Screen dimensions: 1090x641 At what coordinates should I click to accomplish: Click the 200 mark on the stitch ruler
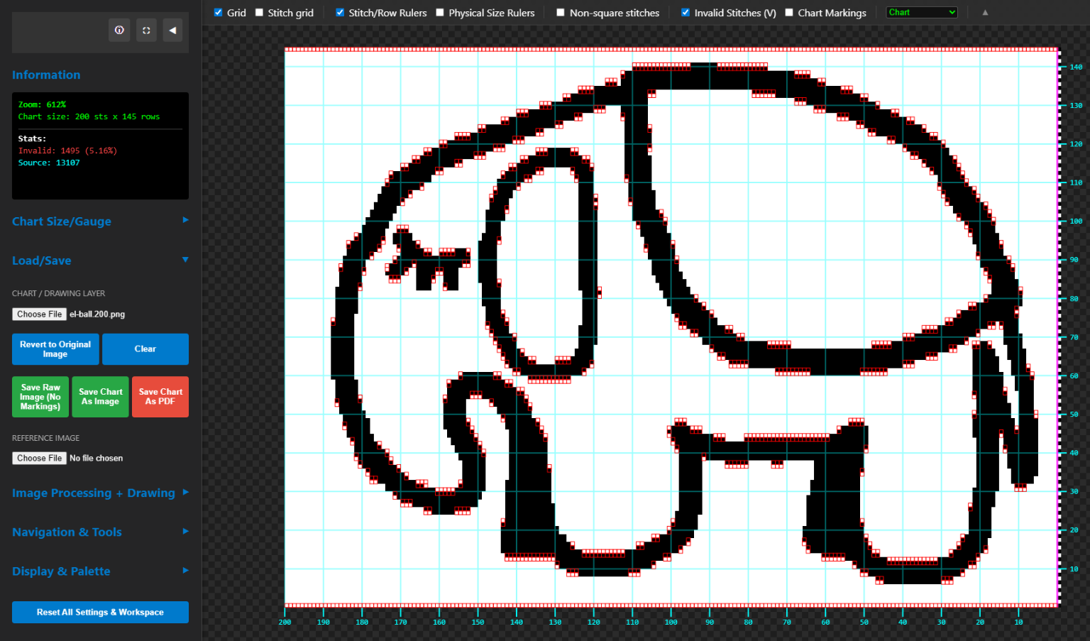[285, 622]
